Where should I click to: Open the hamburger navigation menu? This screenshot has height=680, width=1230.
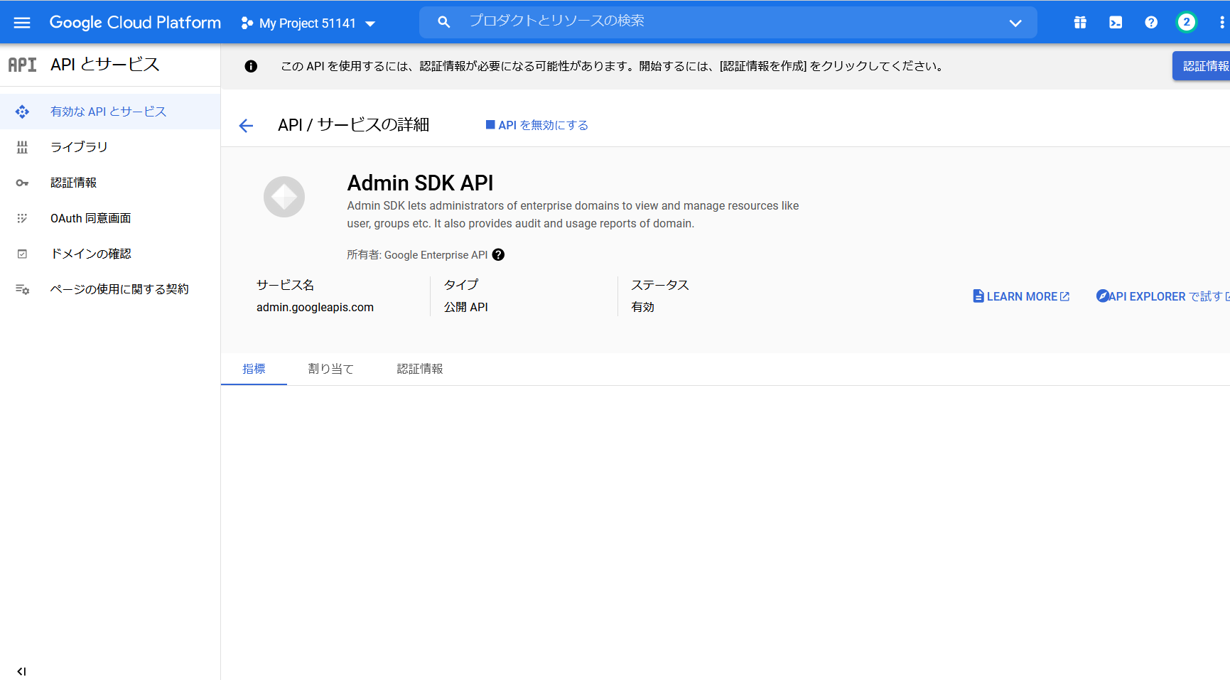point(22,23)
